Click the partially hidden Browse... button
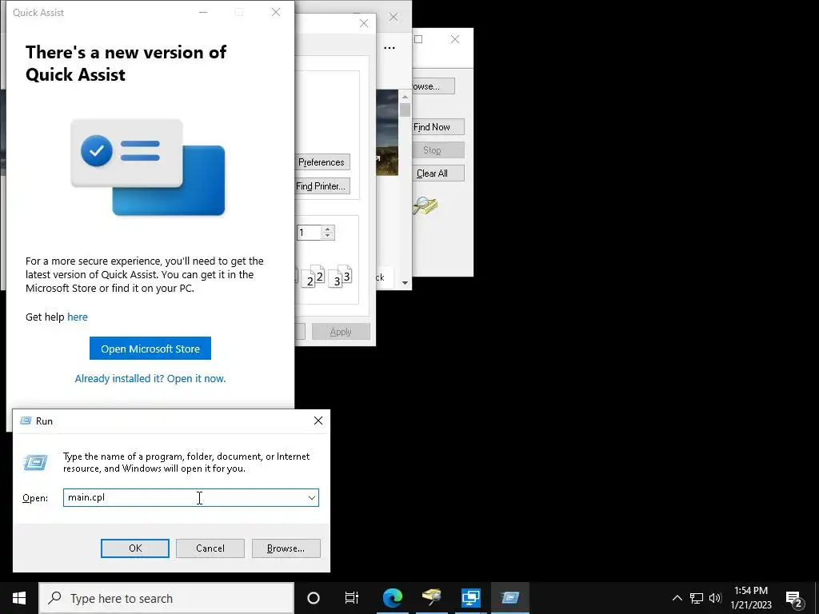 (x=433, y=86)
